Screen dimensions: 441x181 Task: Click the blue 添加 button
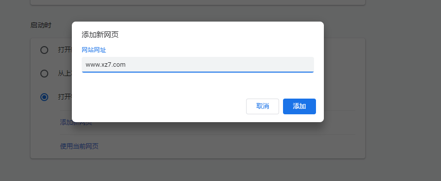coord(299,106)
